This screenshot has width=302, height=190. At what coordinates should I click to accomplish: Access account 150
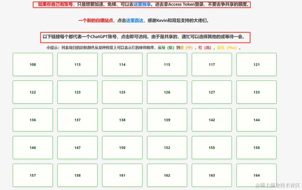pyautogui.click(x=122, y=147)
